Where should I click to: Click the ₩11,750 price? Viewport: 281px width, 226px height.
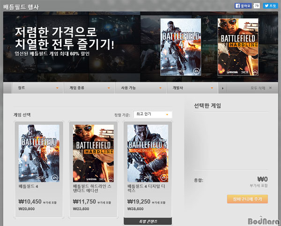coord(84,202)
